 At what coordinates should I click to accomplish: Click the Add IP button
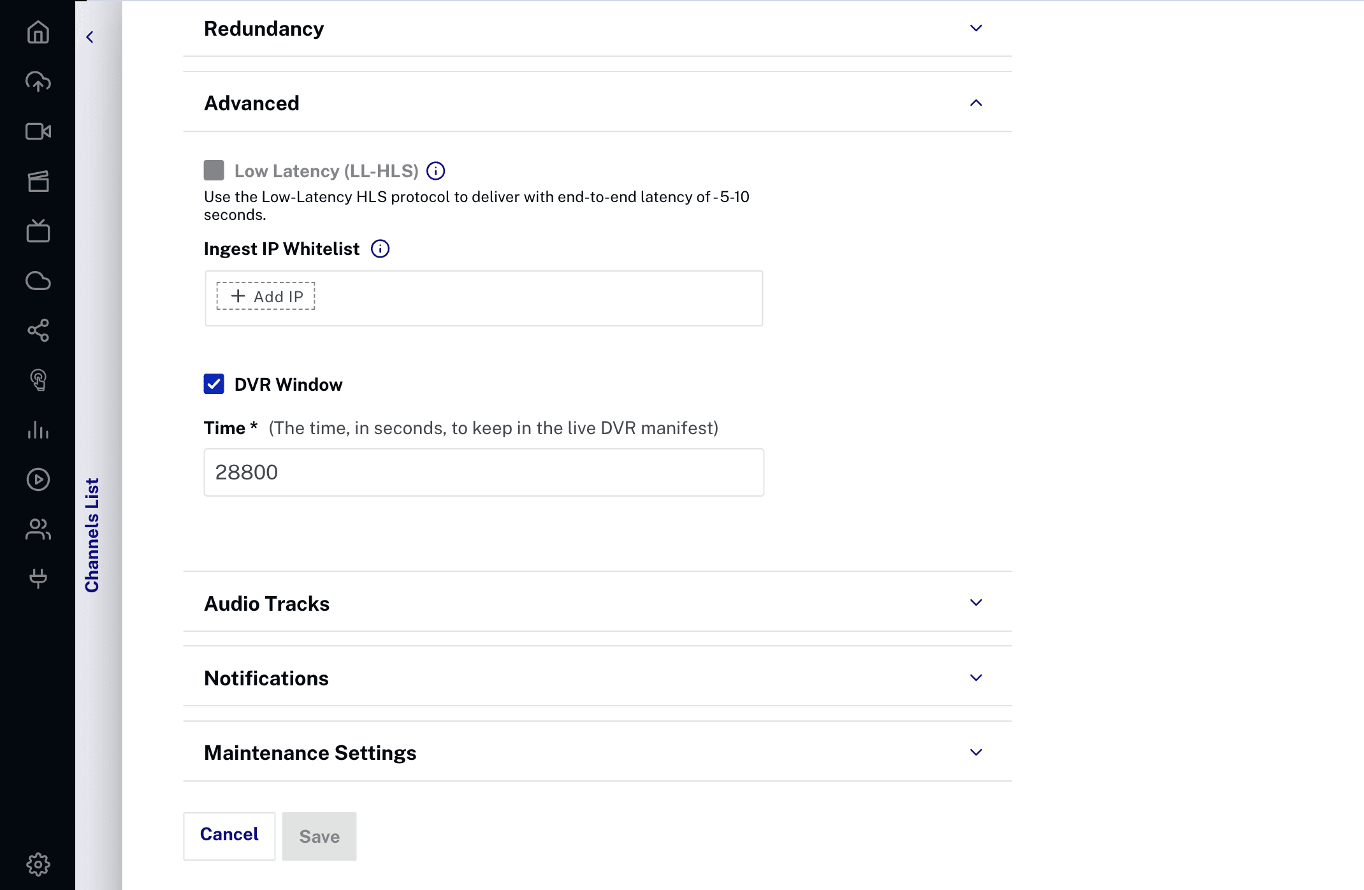266,296
